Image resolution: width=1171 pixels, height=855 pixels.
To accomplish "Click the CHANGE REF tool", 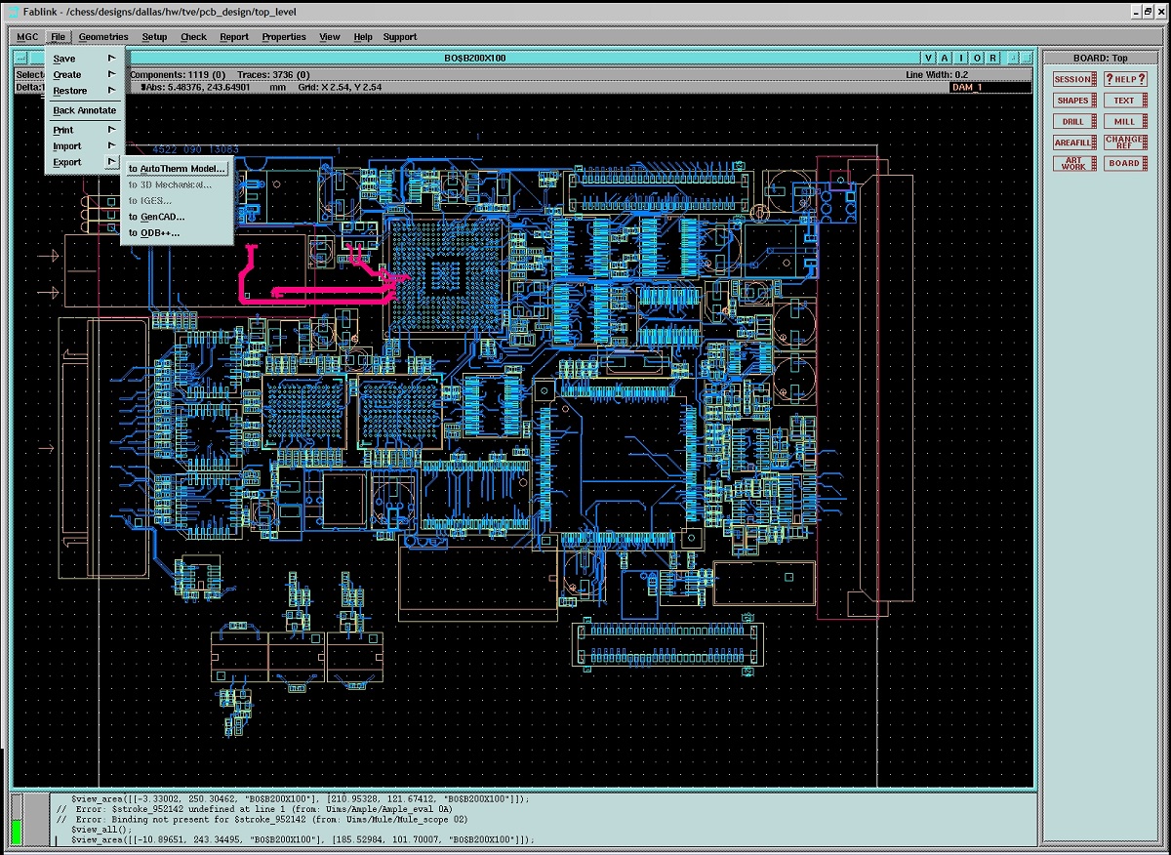I will tap(1124, 142).
